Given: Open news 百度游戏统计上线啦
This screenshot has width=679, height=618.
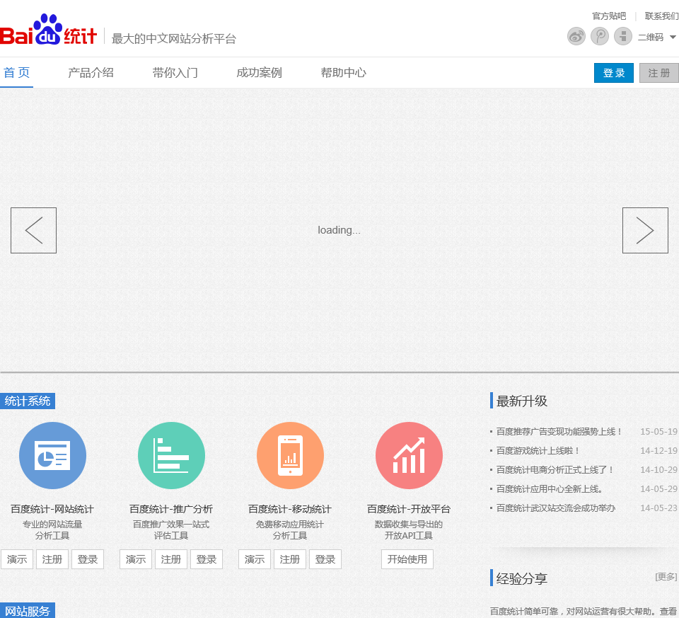Looking at the screenshot, I should pyautogui.click(x=538, y=451).
